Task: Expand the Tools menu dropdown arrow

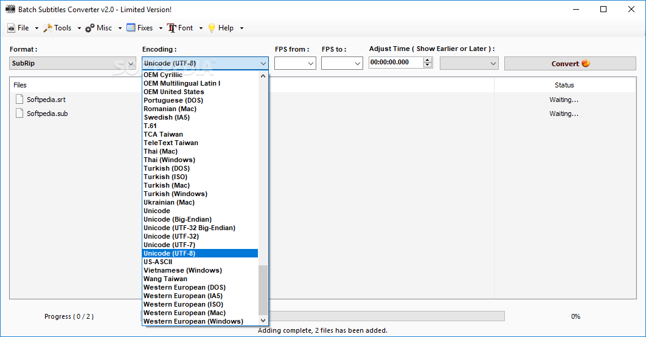Action: coord(79,28)
